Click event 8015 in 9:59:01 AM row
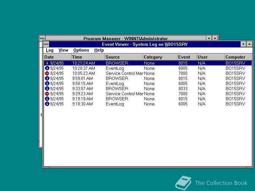 pyautogui.click(x=183, y=78)
